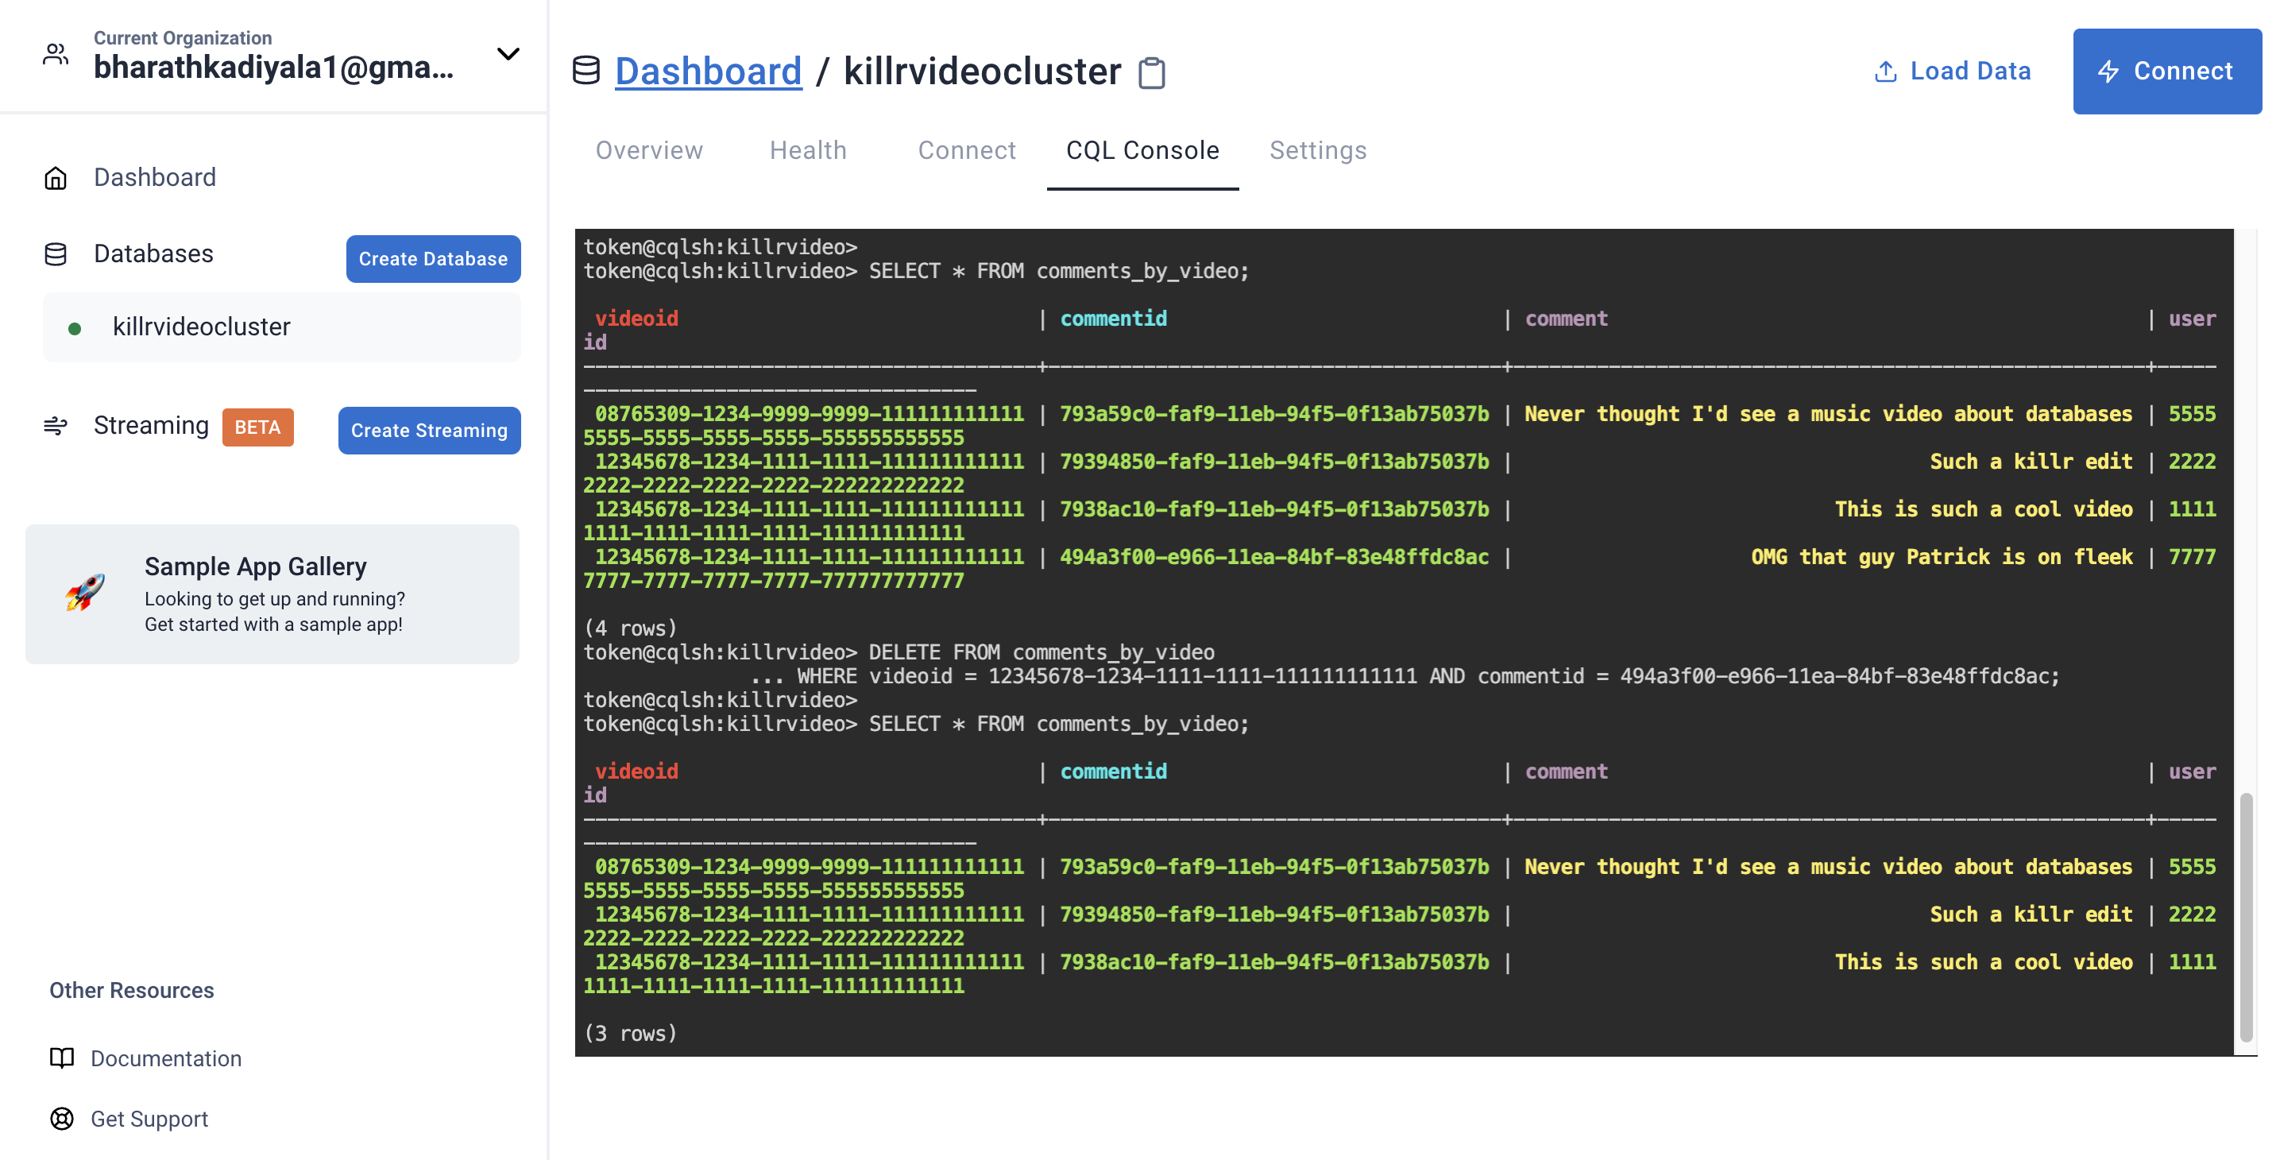The width and height of the screenshot is (2280, 1160).
Task: Click the Documentation book icon
Action: pos(62,1058)
